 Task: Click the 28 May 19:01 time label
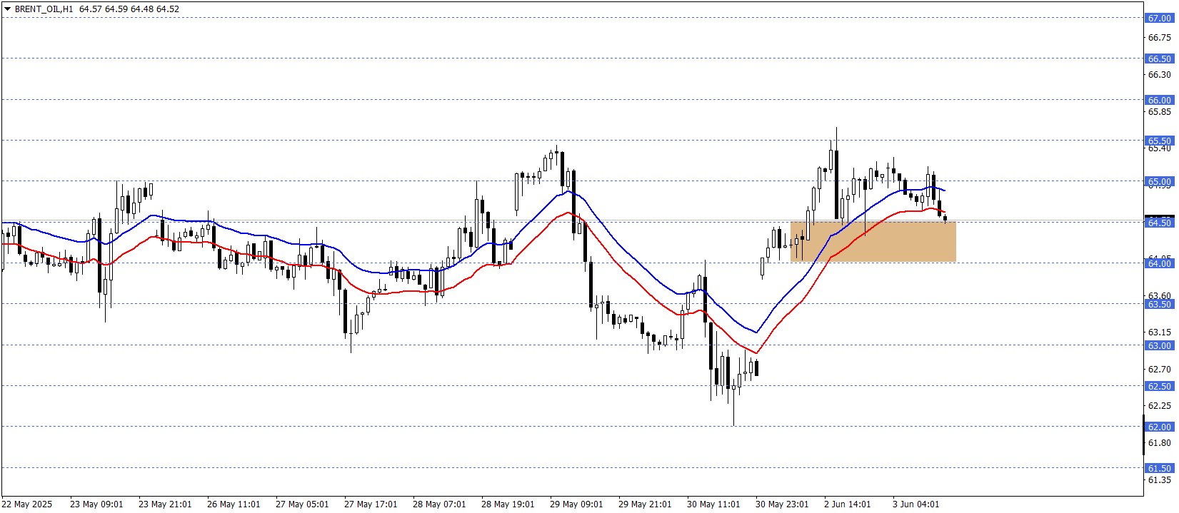pos(508,504)
